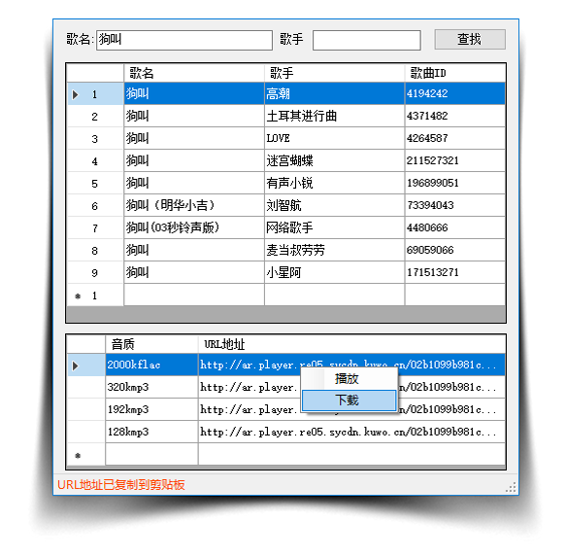Select singer cell 刘智航
Image resolution: width=566 pixels, height=557 pixels.
[334, 206]
